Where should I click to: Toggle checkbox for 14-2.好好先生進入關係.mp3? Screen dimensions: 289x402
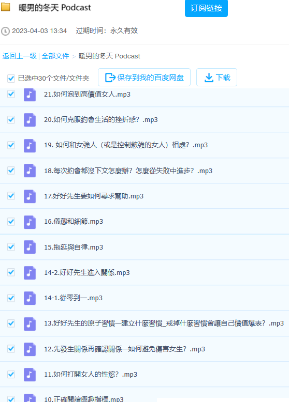[x=11, y=272]
